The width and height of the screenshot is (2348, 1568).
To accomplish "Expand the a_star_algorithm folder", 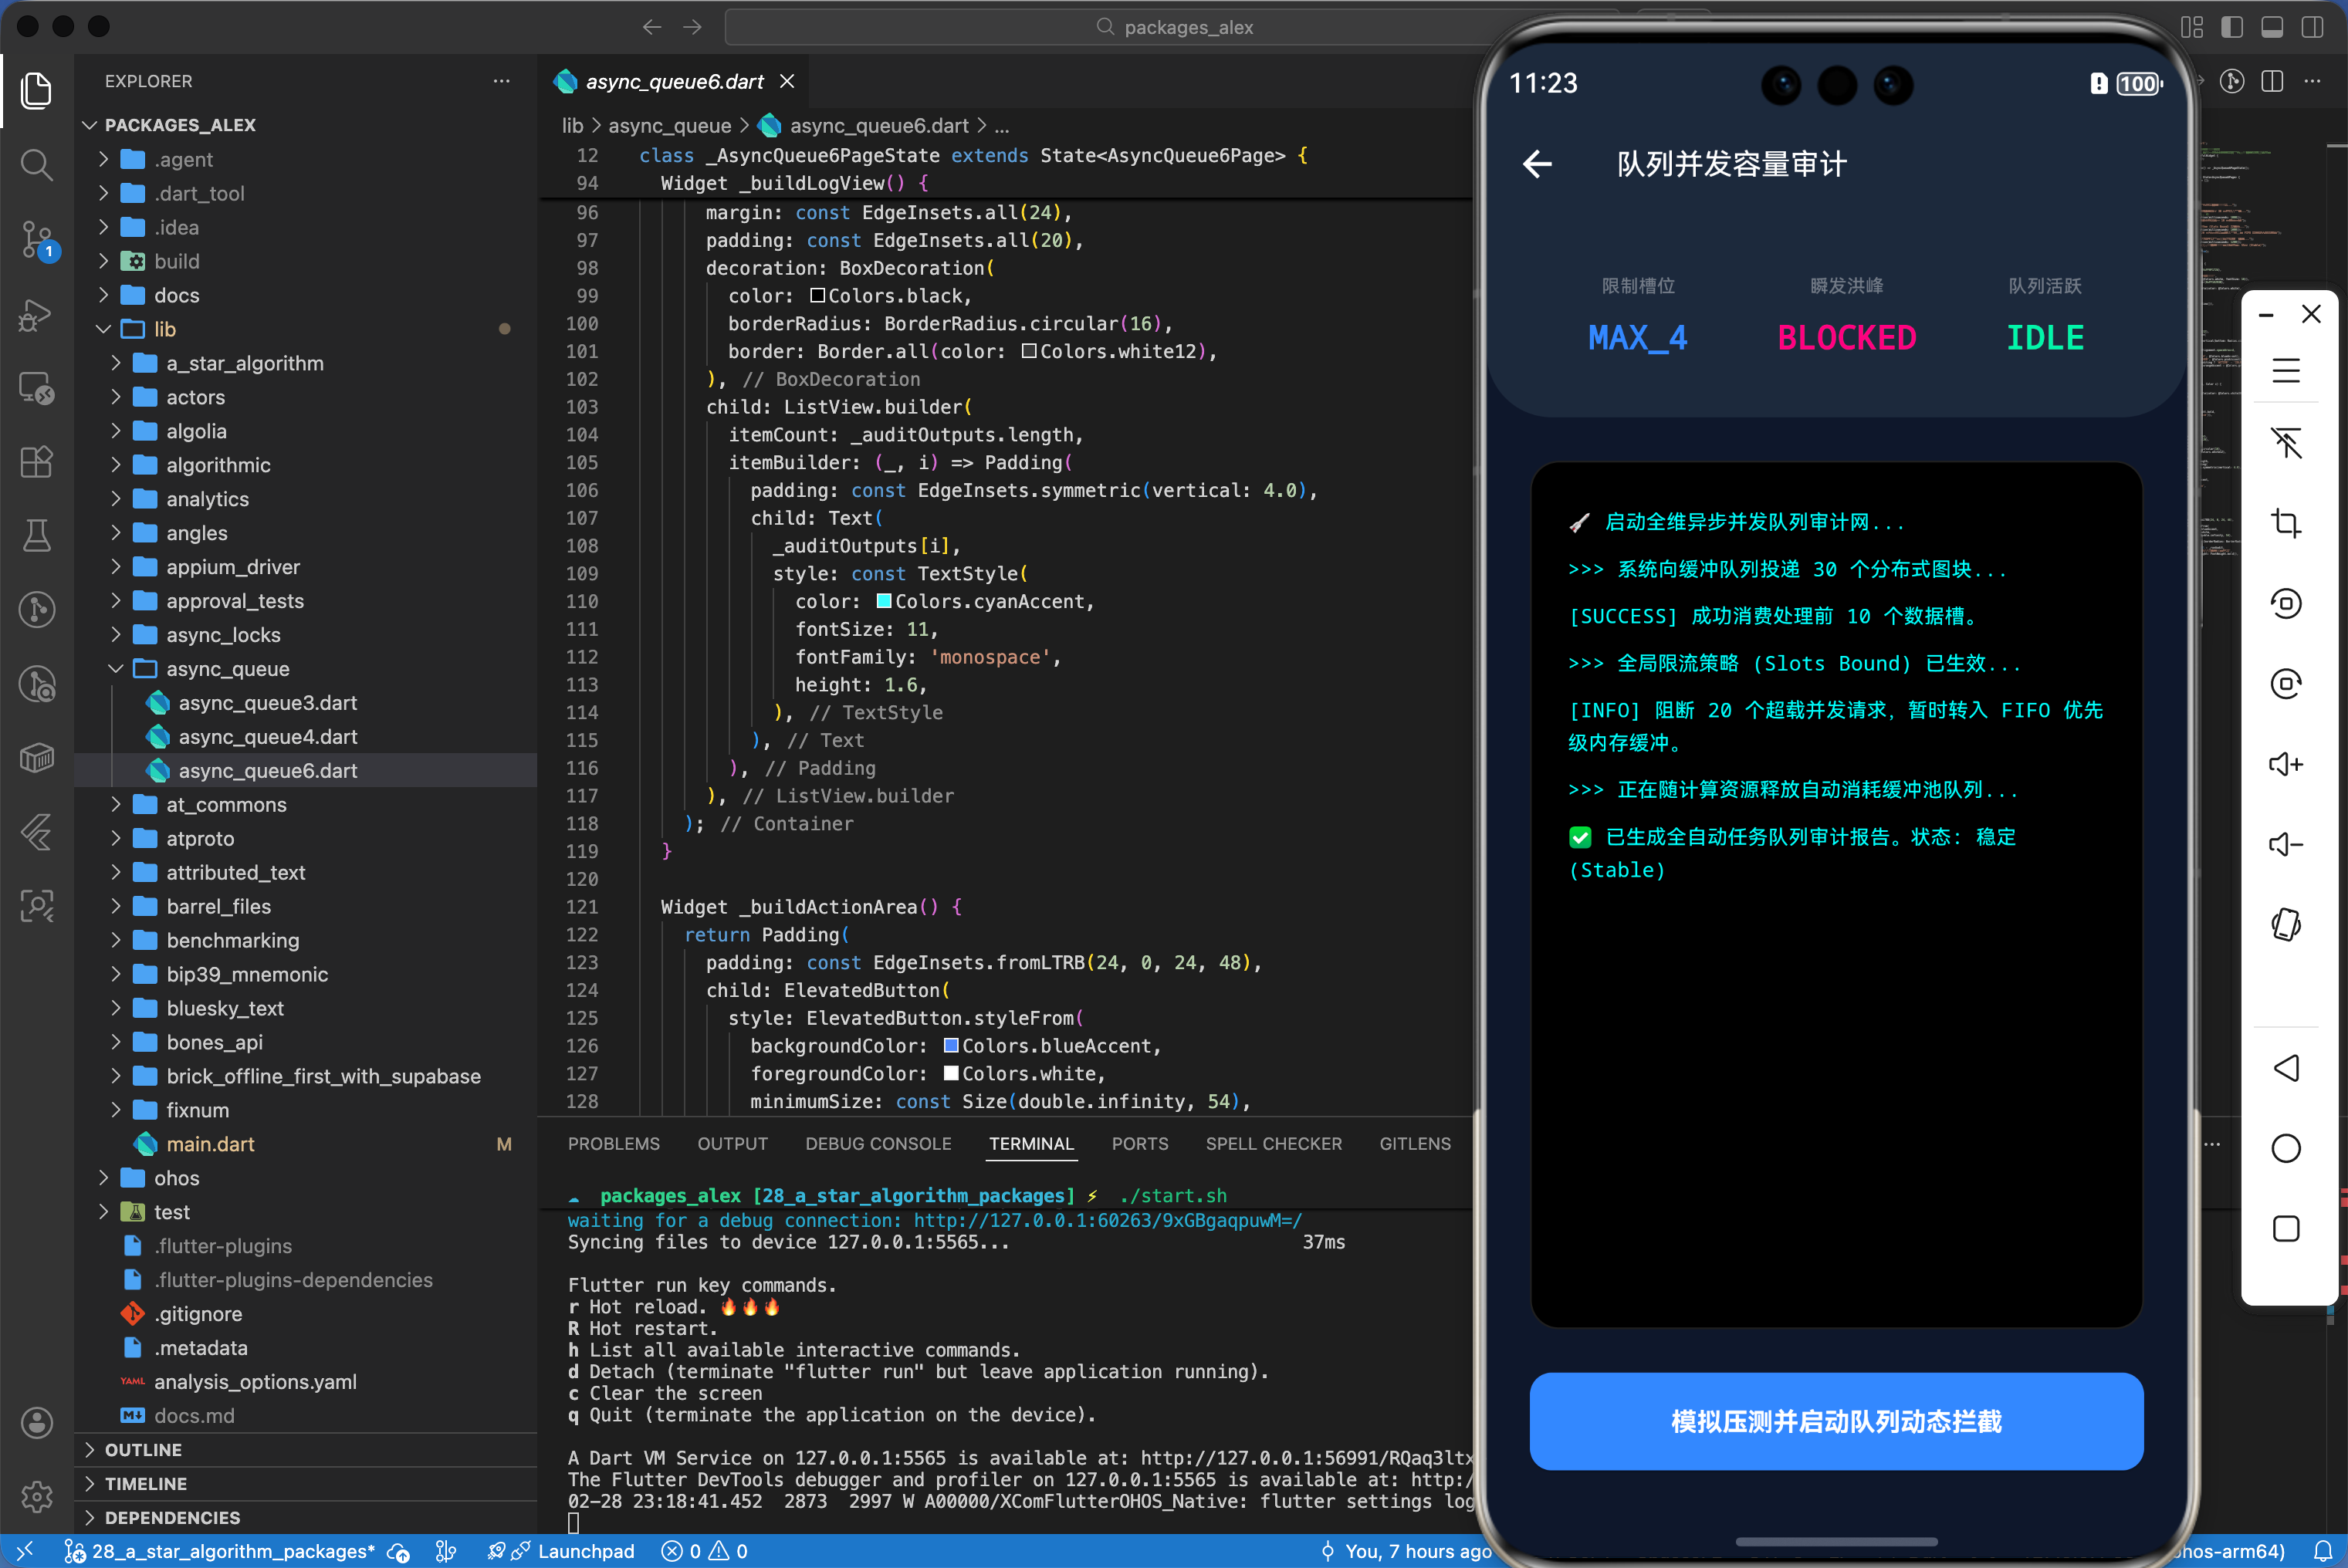I will point(244,363).
